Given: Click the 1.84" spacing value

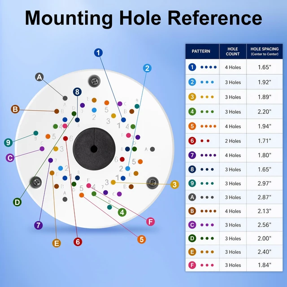Looking at the screenshot, I should coord(265,265).
